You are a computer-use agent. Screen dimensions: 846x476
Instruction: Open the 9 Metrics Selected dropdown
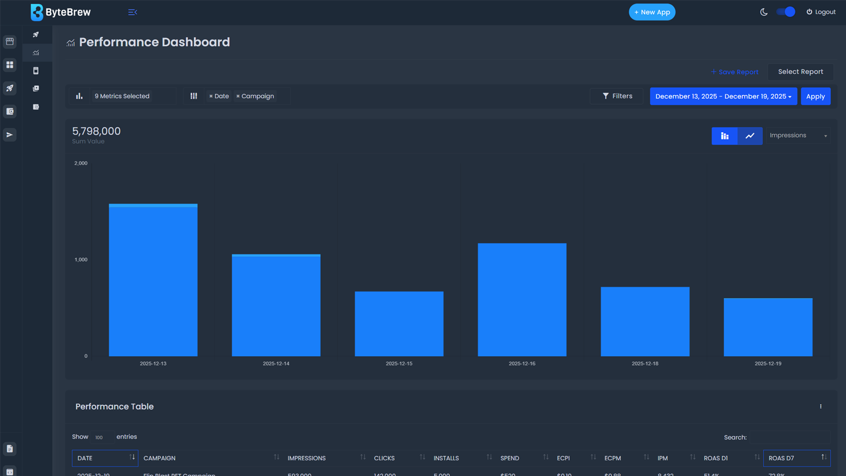tap(133, 96)
